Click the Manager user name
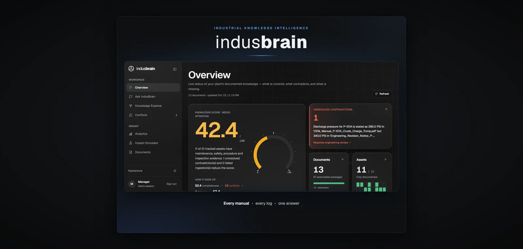Viewport: 523px width, 249px height. 144,182
